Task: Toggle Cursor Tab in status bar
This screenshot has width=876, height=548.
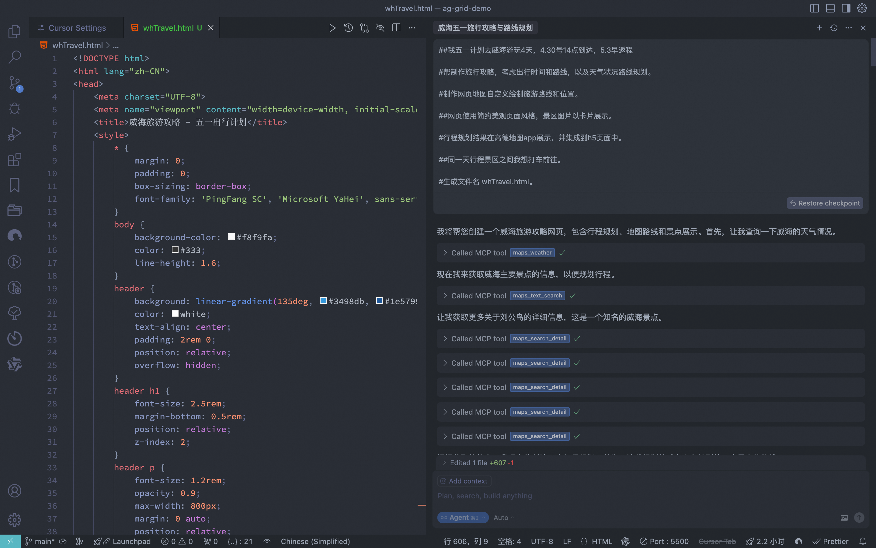Action: (717, 542)
